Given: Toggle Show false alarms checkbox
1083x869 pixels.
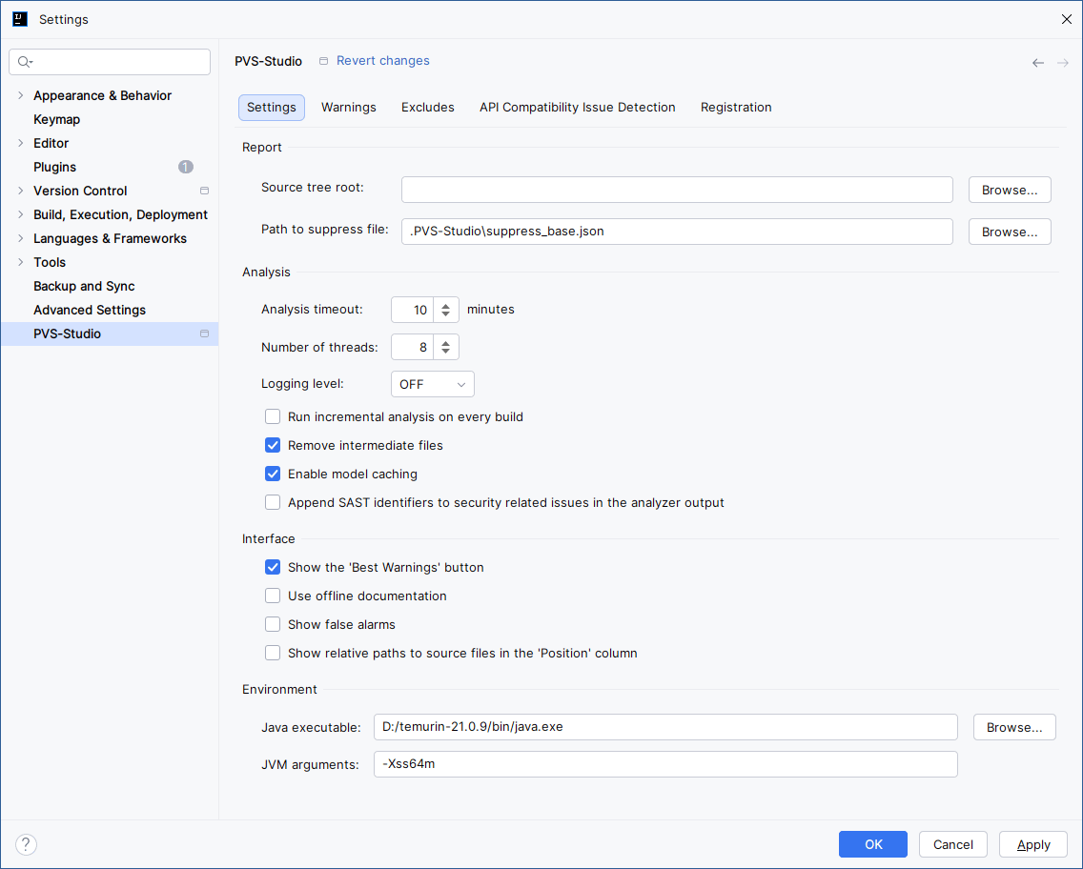Looking at the screenshot, I should click(273, 624).
